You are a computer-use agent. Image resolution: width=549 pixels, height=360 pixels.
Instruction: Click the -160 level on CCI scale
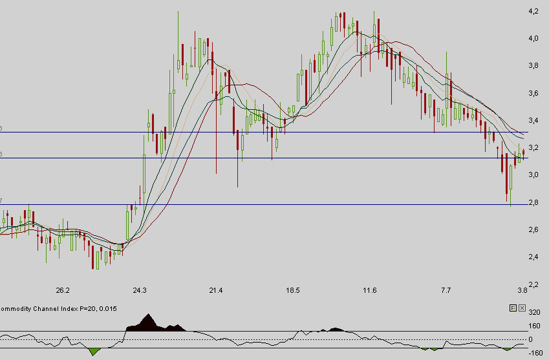[534, 353]
